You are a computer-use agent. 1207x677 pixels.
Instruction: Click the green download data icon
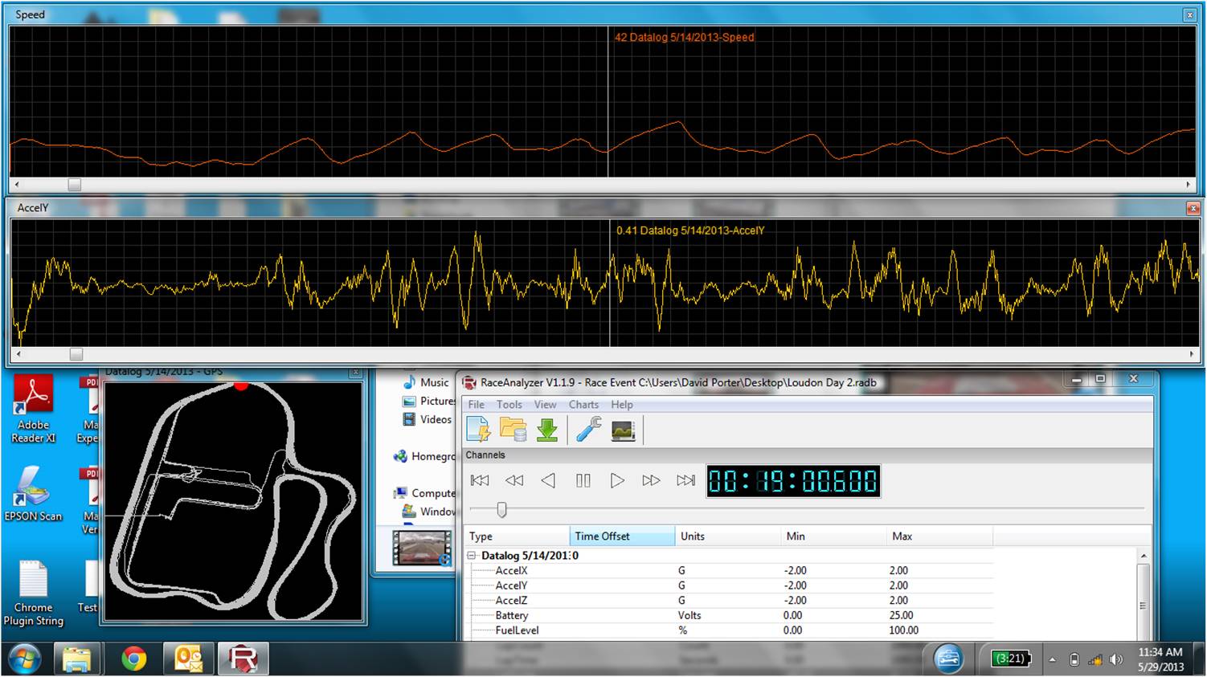click(x=547, y=430)
